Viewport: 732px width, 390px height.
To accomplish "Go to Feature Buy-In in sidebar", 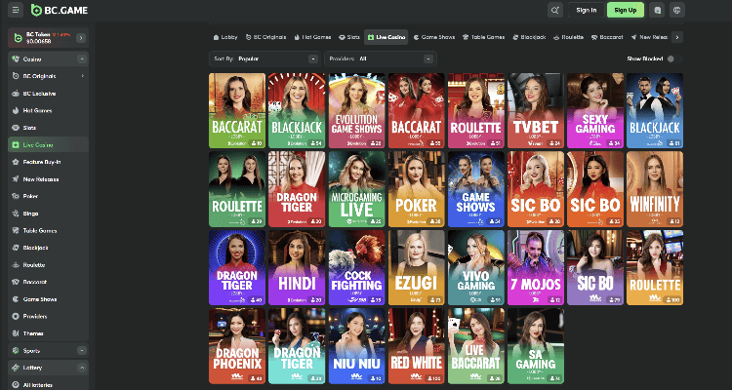I will (41, 161).
